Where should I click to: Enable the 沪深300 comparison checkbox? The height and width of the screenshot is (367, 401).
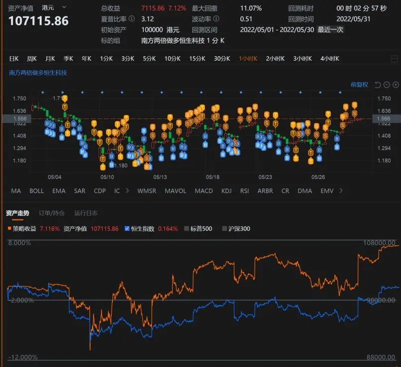click(x=224, y=228)
